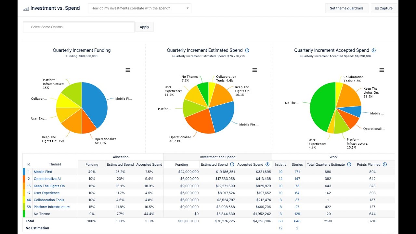Click info icon next to Points Planned
Viewport: 416px width, 234px height.
tap(385, 164)
